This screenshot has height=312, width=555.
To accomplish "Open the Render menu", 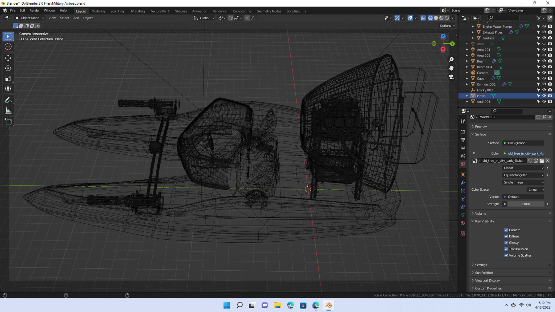I will click(35, 10).
